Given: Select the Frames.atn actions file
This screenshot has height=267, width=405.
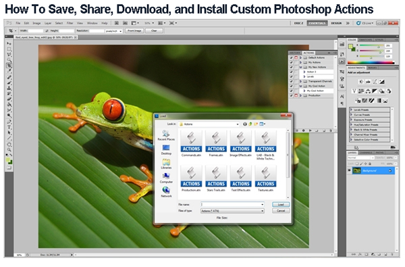Looking at the screenshot, I should tap(216, 143).
